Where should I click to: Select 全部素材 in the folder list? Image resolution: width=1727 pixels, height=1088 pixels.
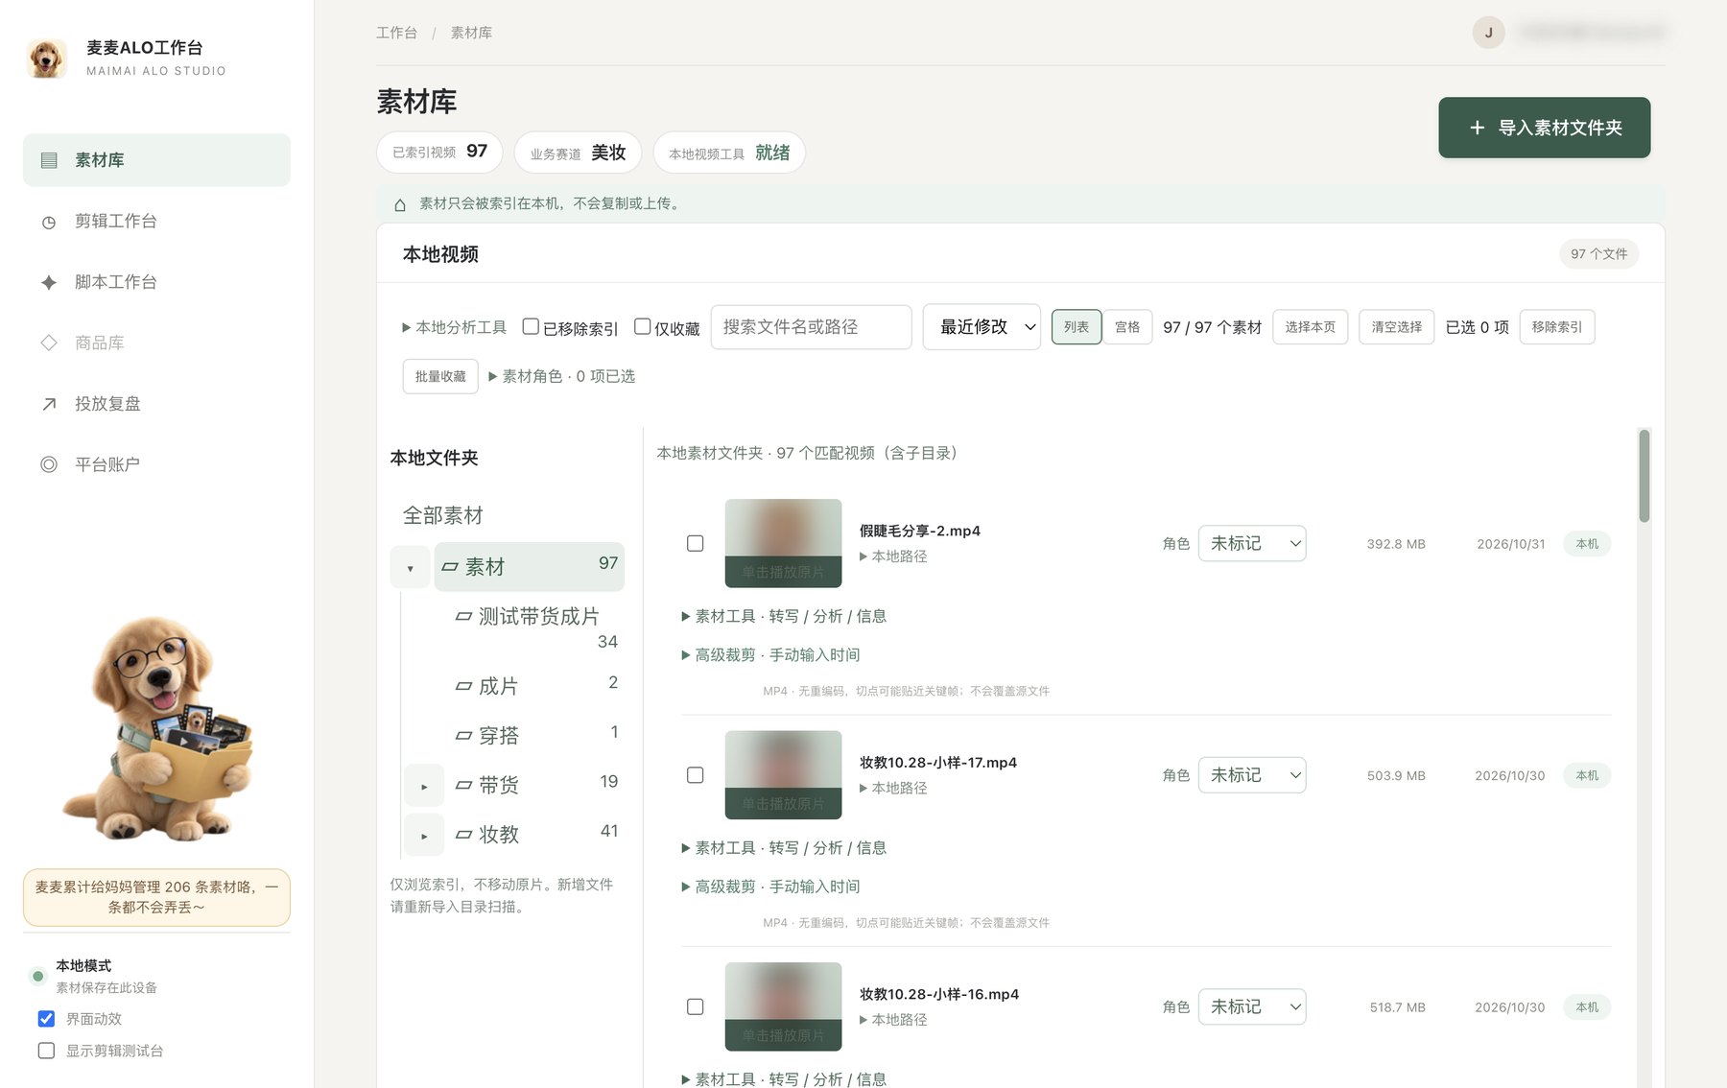pyautogui.click(x=443, y=515)
